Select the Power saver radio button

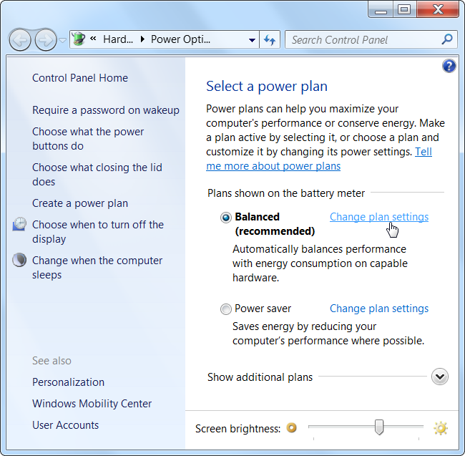coord(225,309)
